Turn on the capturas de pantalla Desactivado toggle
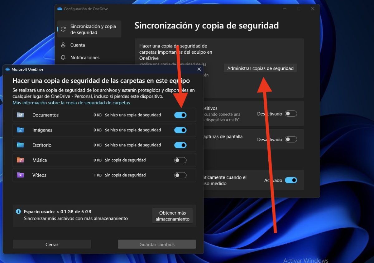Screen dimensions: 374x263 (291, 139)
